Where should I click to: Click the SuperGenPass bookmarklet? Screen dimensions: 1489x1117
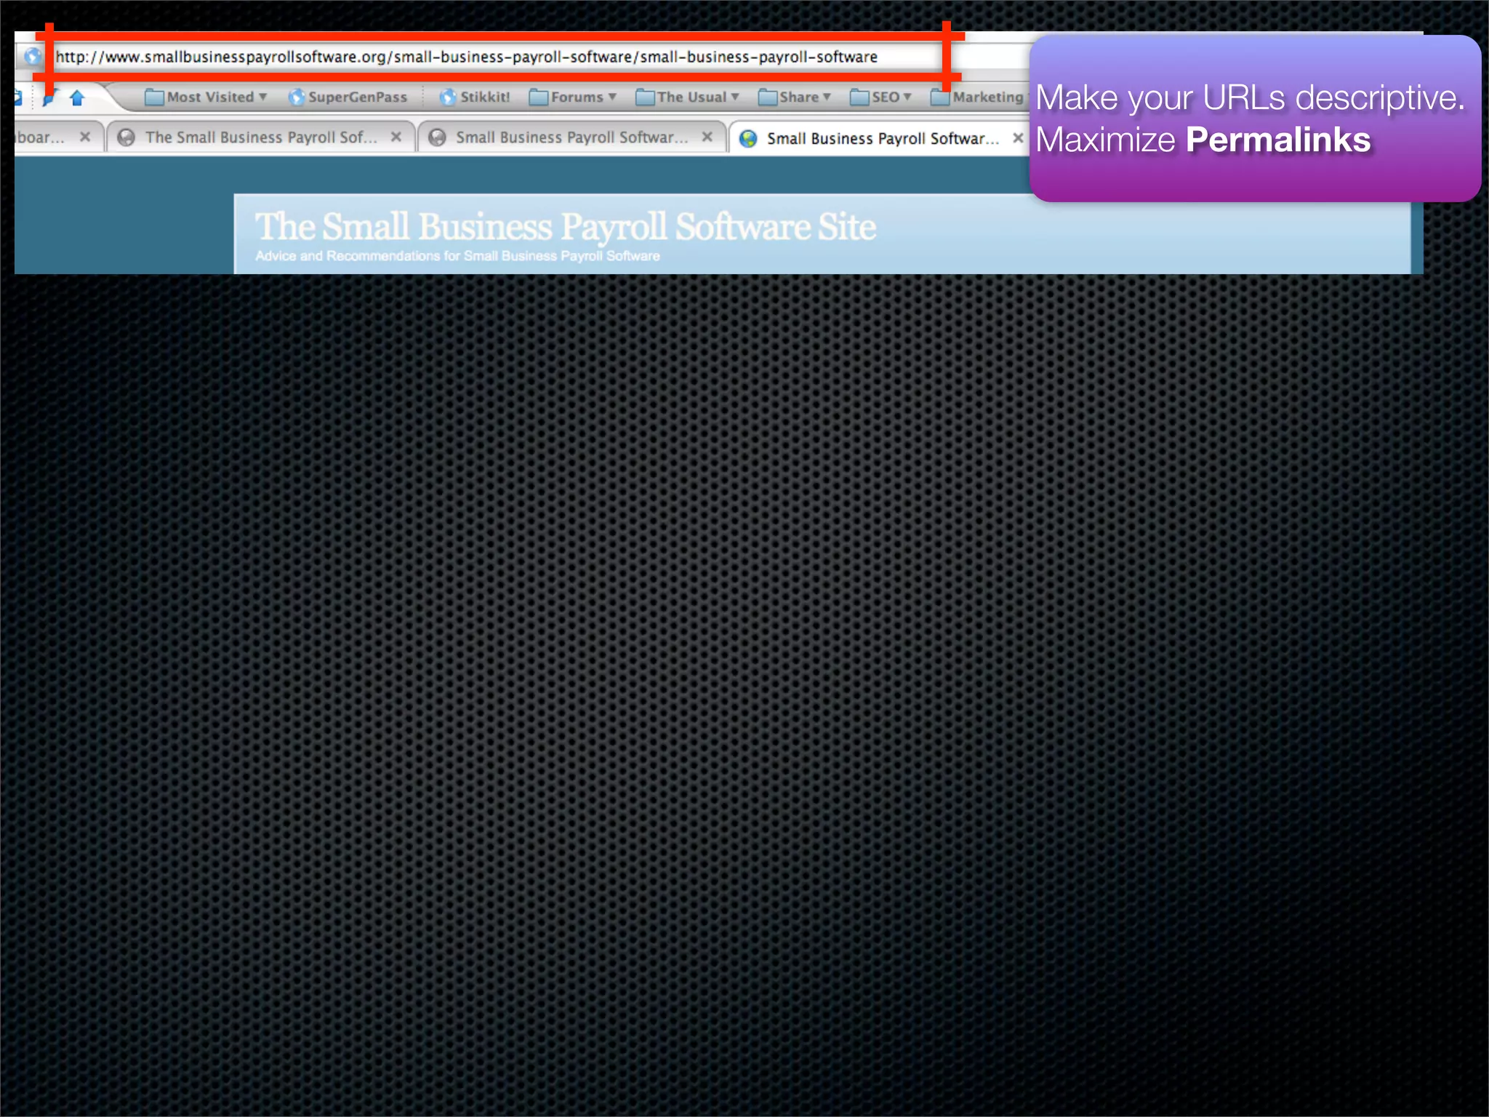click(348, 97)
